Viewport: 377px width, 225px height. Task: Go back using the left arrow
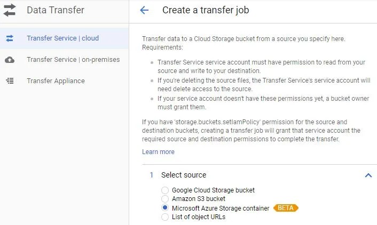point(144,10)
